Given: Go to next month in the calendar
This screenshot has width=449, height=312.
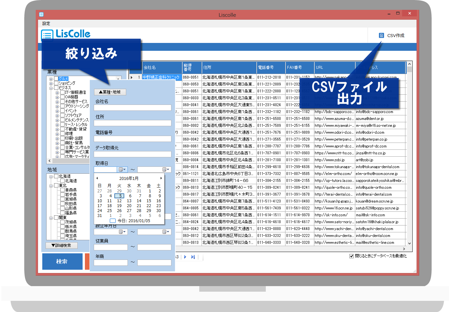Looking at the screenshot, I should (x=161, y=178).
